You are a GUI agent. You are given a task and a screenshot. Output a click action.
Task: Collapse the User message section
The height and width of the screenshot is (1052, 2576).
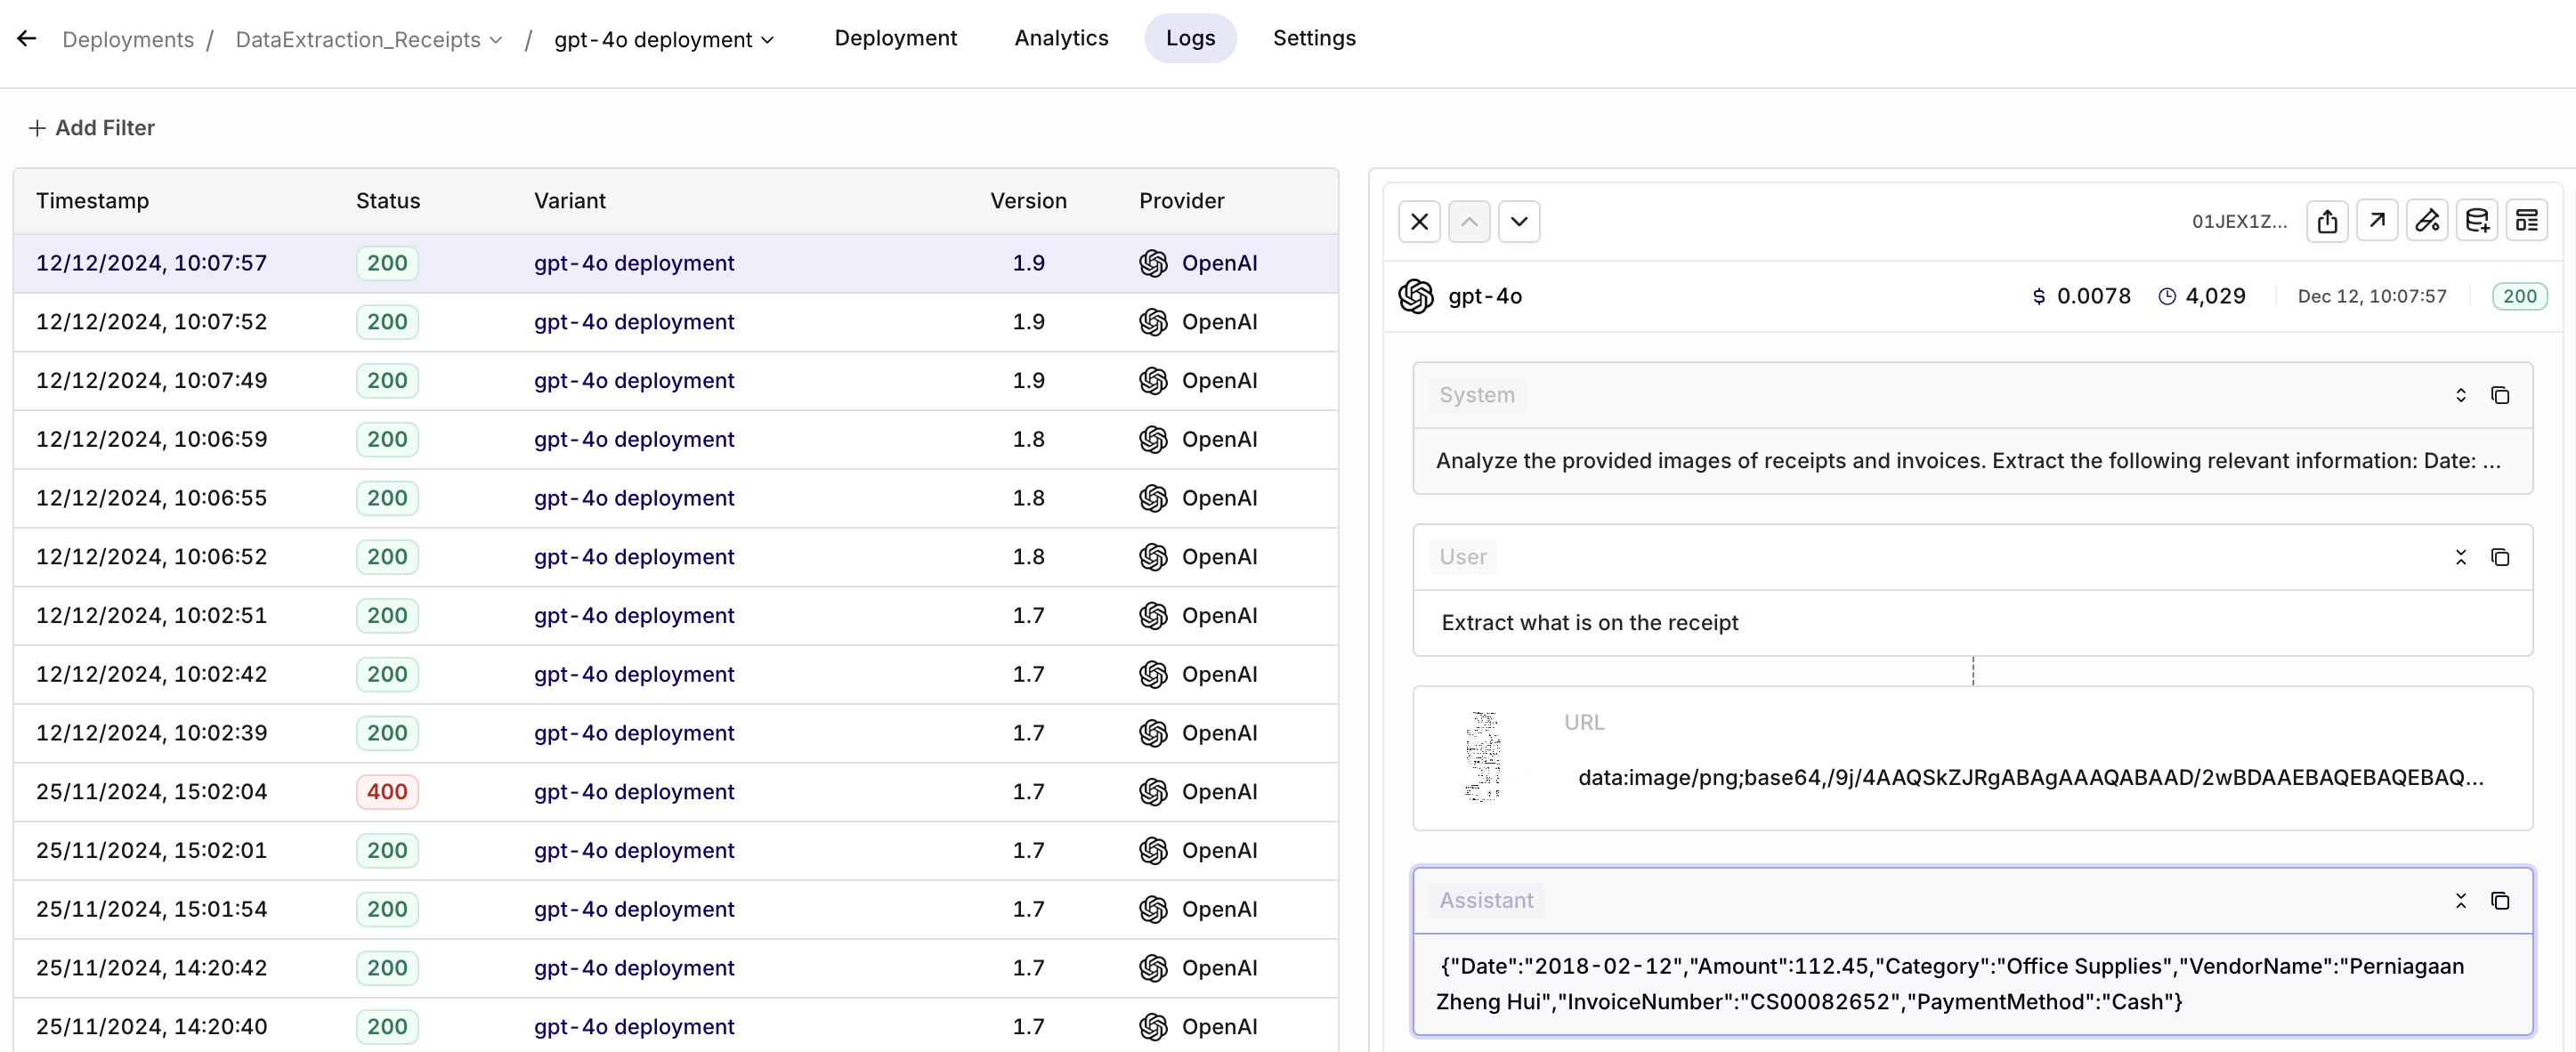coord(2461,557)
